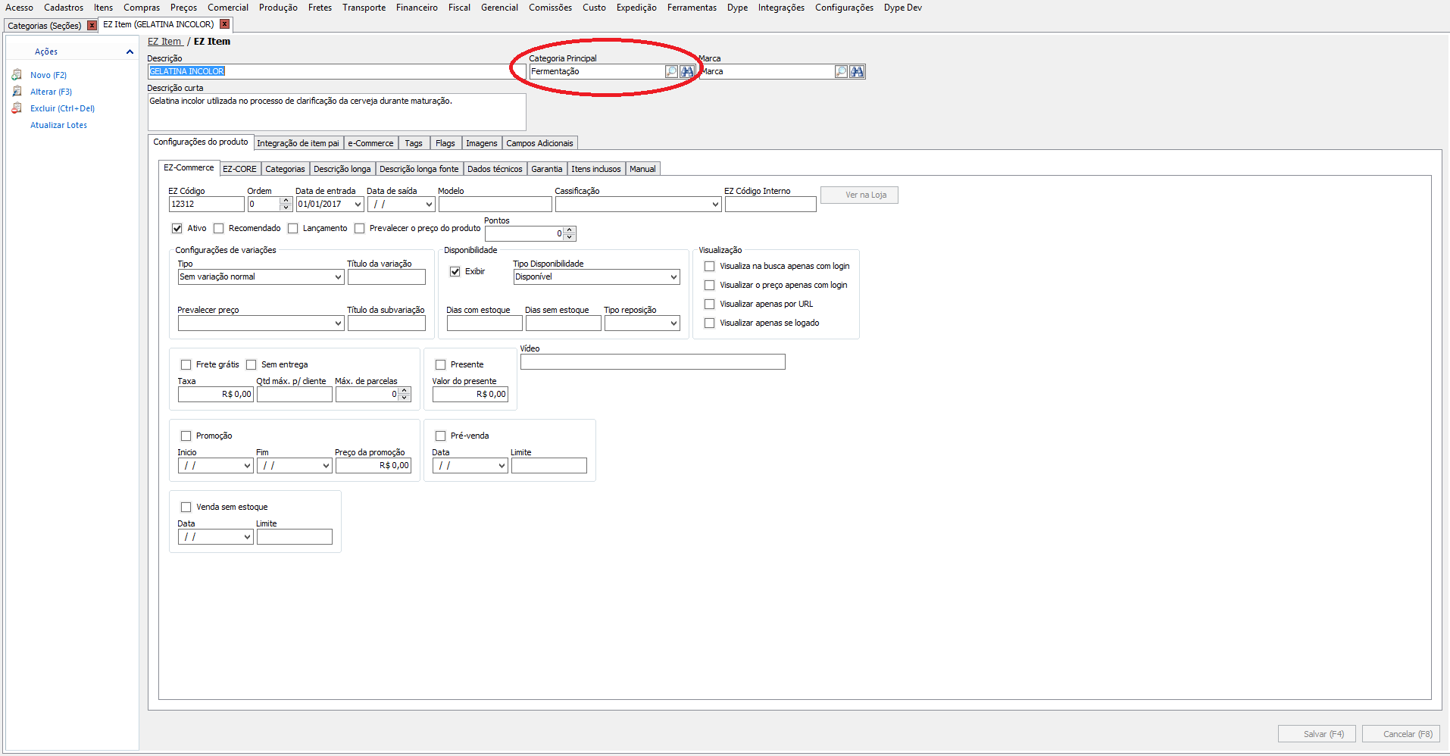
Task: Uncheck the Ativo checkbox
Action: point(177,228)
